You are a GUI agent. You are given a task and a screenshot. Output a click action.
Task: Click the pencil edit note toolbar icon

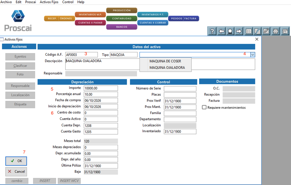click(266, 31)
